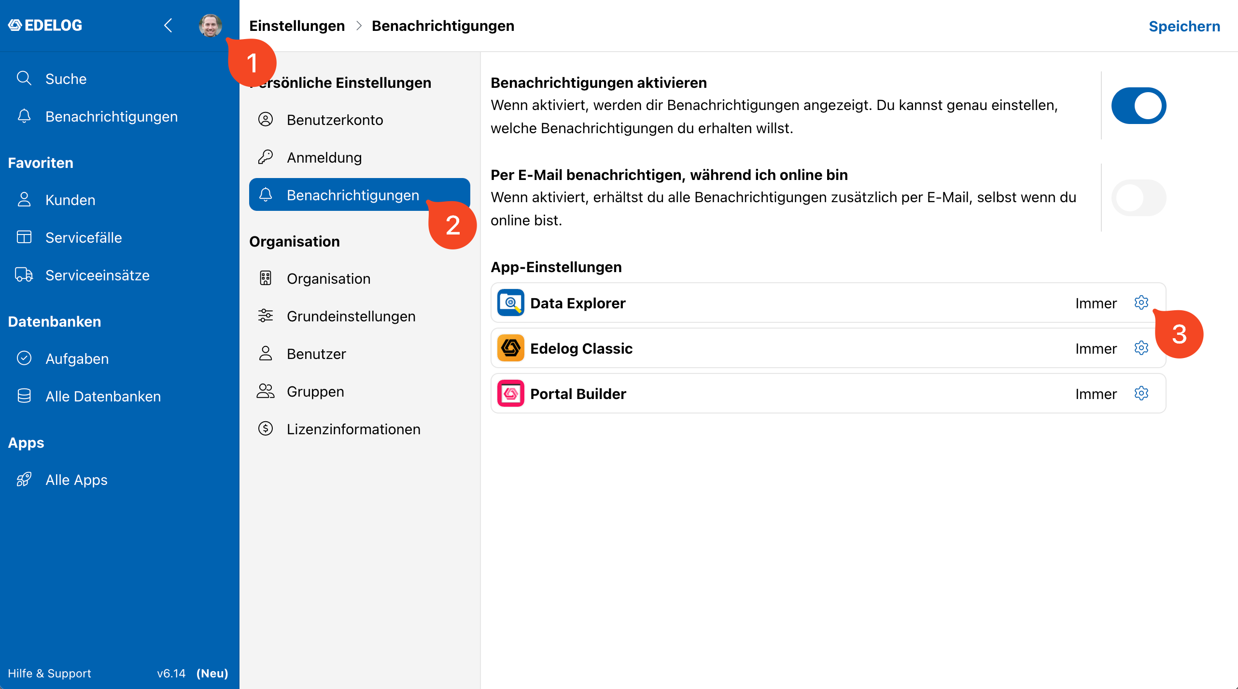Enable email notification while online toggle
This screenshot has width=1238, height=689.
(1139, 198)
